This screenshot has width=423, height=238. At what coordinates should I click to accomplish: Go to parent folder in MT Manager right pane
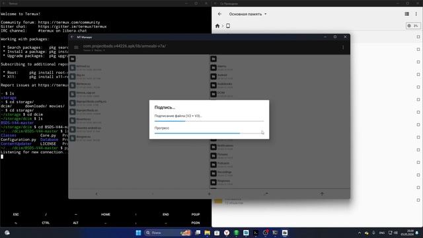pyautogui.click(x=213, y=59)
